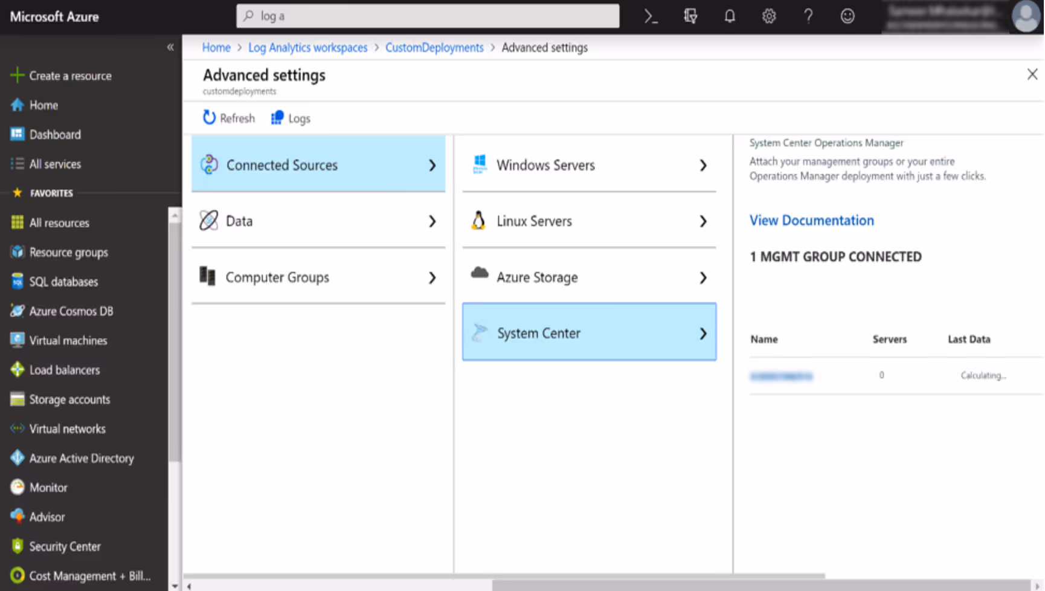Screen dimensions: 1045x591
Task: Open the View Documentation link
Action: 811,220
